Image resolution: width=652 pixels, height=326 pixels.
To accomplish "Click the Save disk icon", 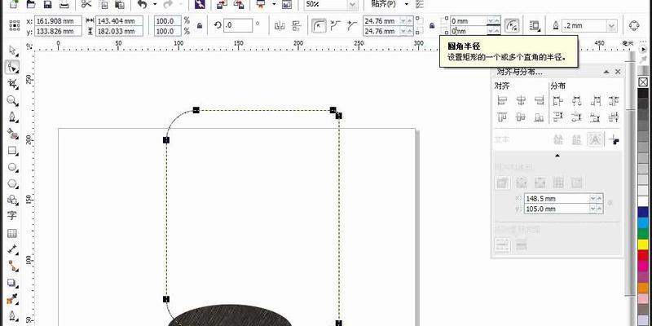I will pyautogui.click(x=47, y=5).
